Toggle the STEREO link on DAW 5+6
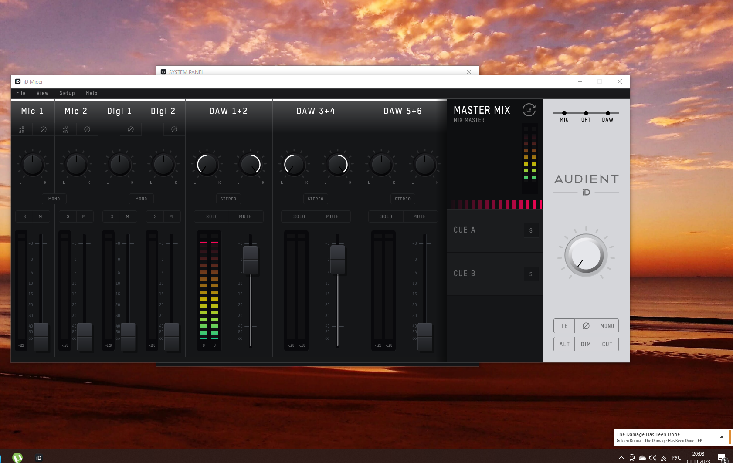This screenshot has height=463, width=733. click(x=403, y=199)
